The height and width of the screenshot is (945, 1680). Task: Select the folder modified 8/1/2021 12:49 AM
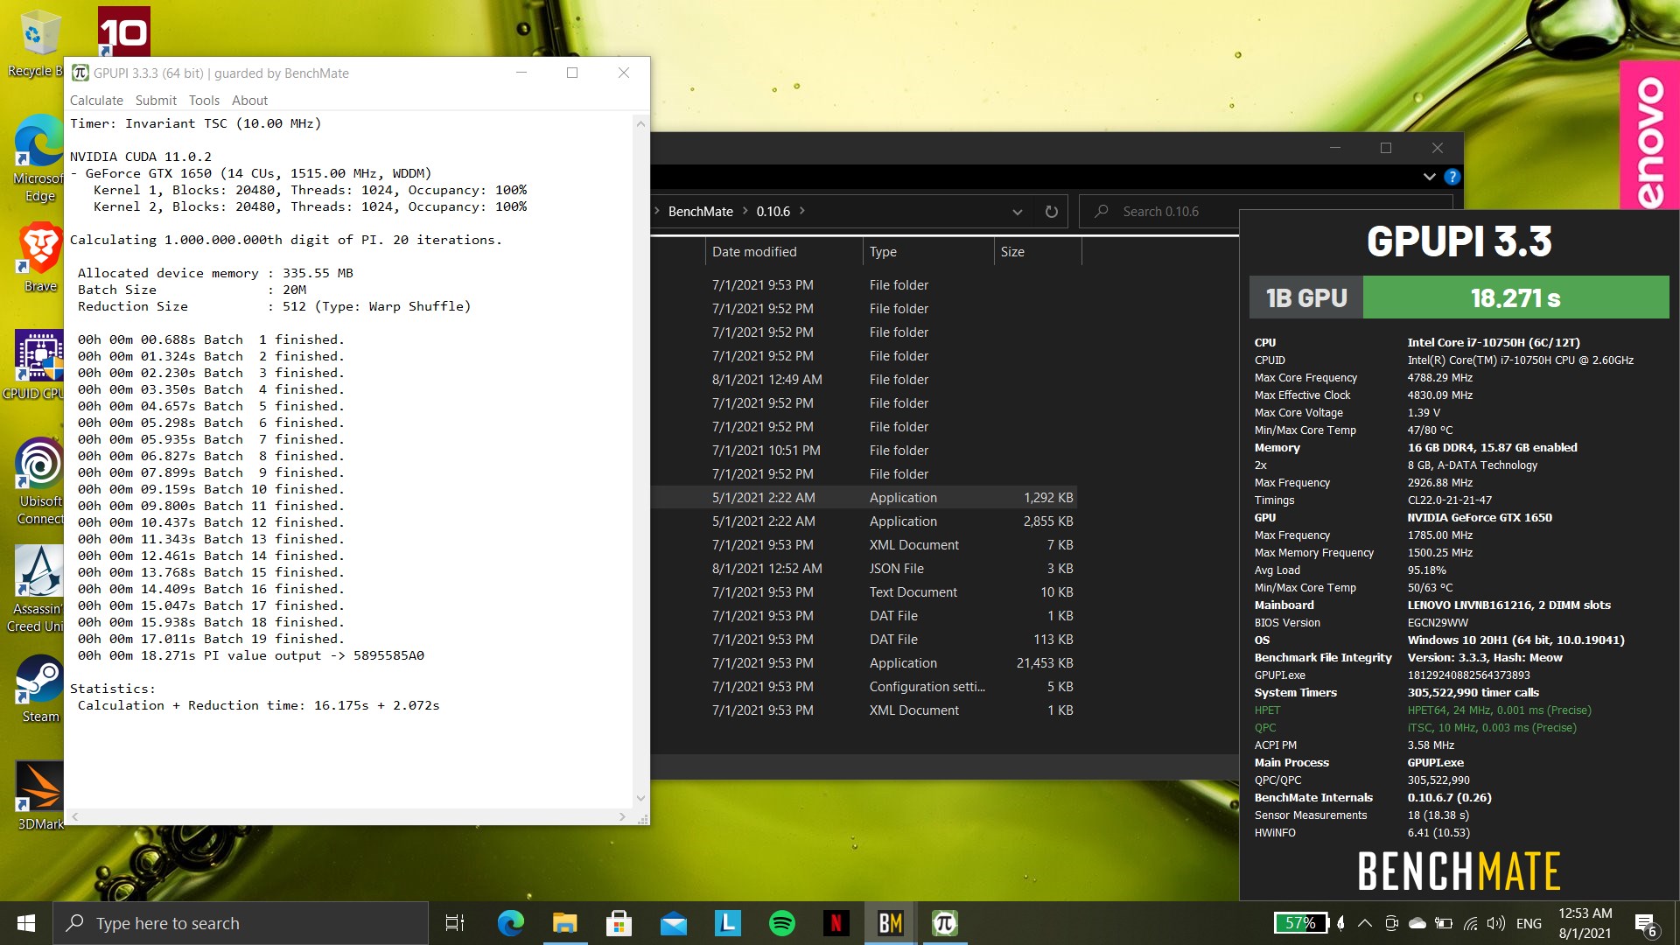coord(864,380)
